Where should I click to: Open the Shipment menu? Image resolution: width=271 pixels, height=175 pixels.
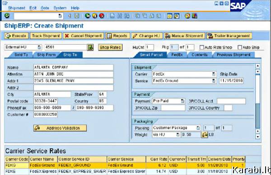(16, 8)
